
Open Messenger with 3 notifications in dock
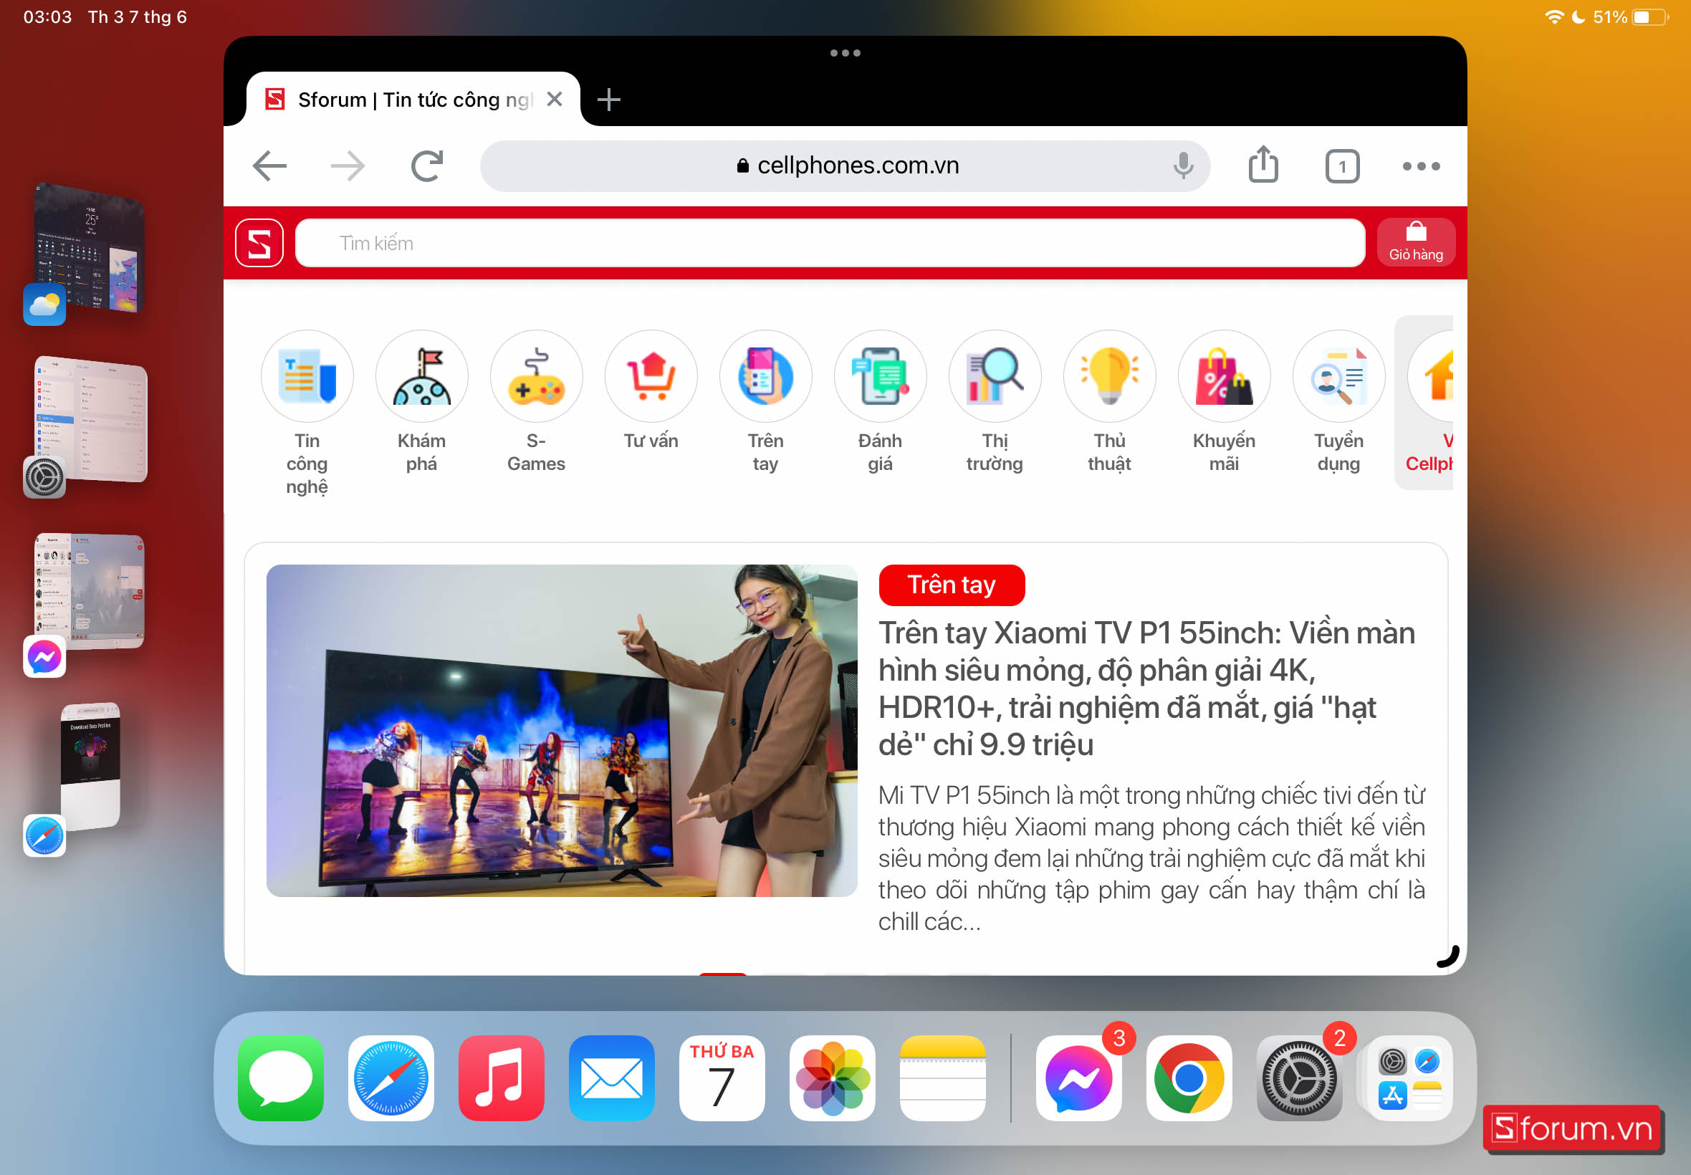[x=1078, y=1078]
